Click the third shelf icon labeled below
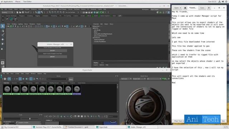The height and width of the screenshot is (129, 229). 15,19
